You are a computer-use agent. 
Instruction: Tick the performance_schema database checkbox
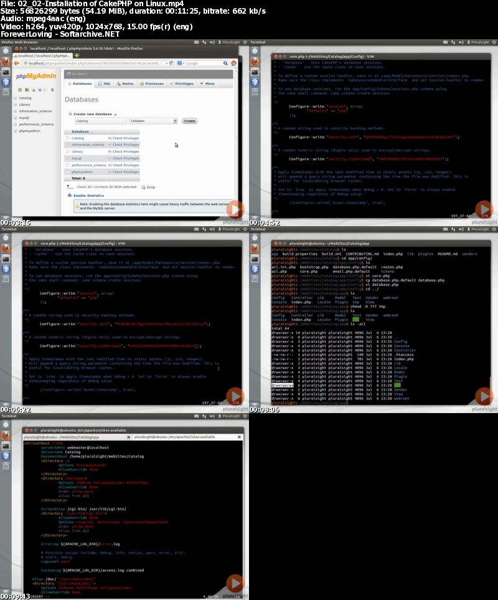pyautogui.click(x=68, y=165)
